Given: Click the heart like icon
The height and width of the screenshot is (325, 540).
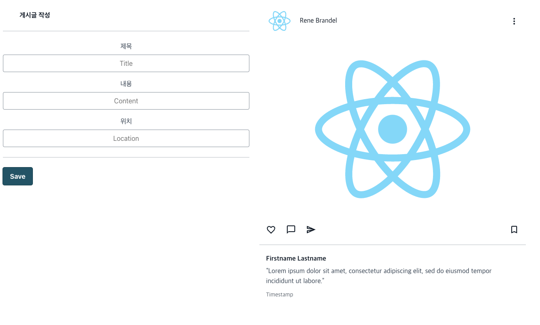Looking at the screenshot, I should tap(271, 230).
